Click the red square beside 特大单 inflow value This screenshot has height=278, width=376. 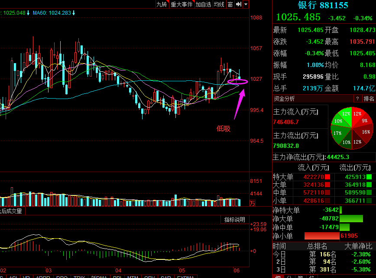click(x=327, y=177)
